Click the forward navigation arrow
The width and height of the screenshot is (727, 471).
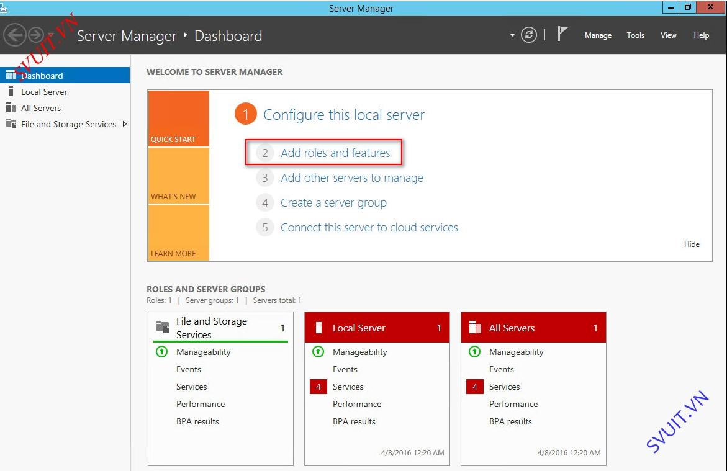(36, 35)
